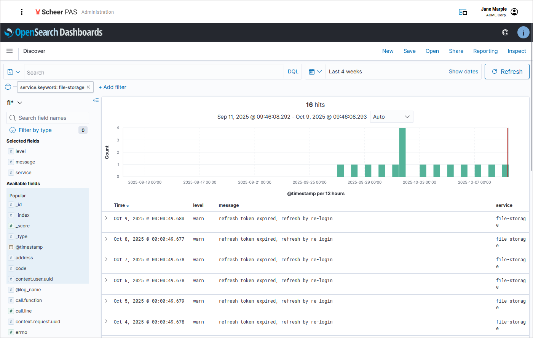Expand the Oct 9, 2025 log row

tap(106, 218)
